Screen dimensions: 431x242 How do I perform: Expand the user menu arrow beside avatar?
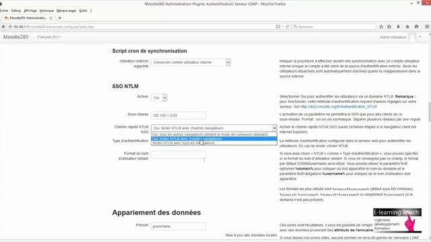click(420, 37)
